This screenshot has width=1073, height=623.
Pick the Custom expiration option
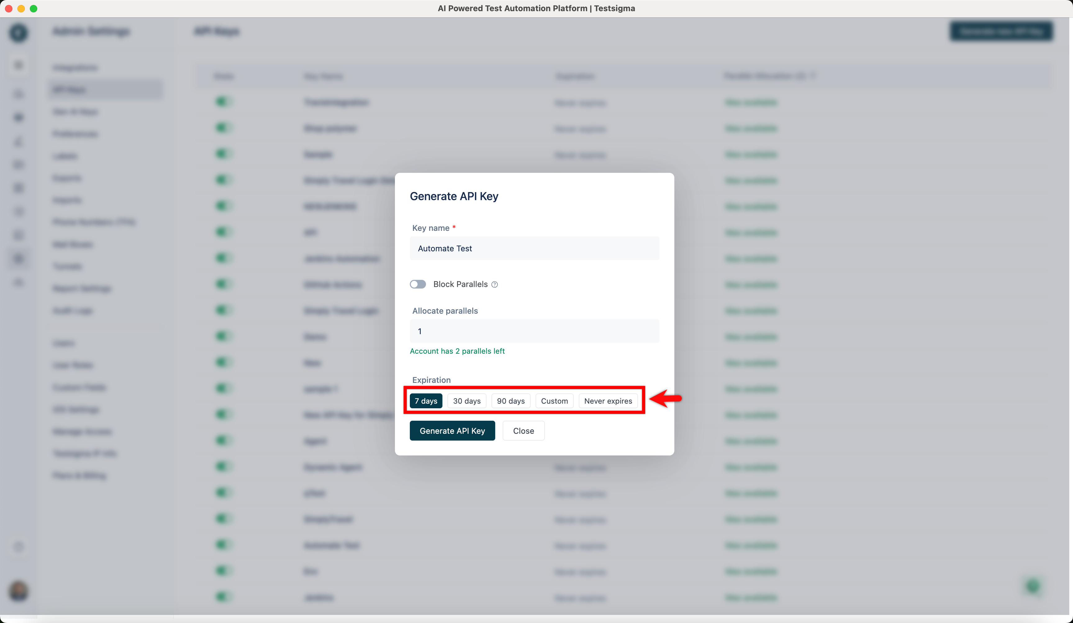(x=554, y=401)
